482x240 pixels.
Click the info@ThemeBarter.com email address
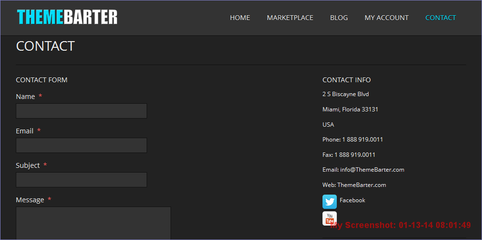372,169
